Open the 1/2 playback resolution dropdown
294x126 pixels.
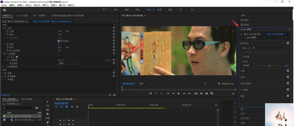tap(210, 83)
